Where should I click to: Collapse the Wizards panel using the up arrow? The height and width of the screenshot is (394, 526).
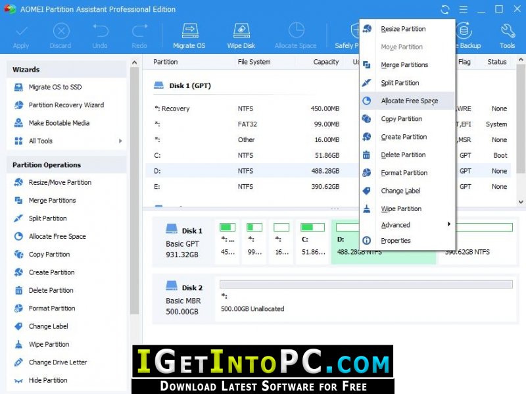pos(135,62)
